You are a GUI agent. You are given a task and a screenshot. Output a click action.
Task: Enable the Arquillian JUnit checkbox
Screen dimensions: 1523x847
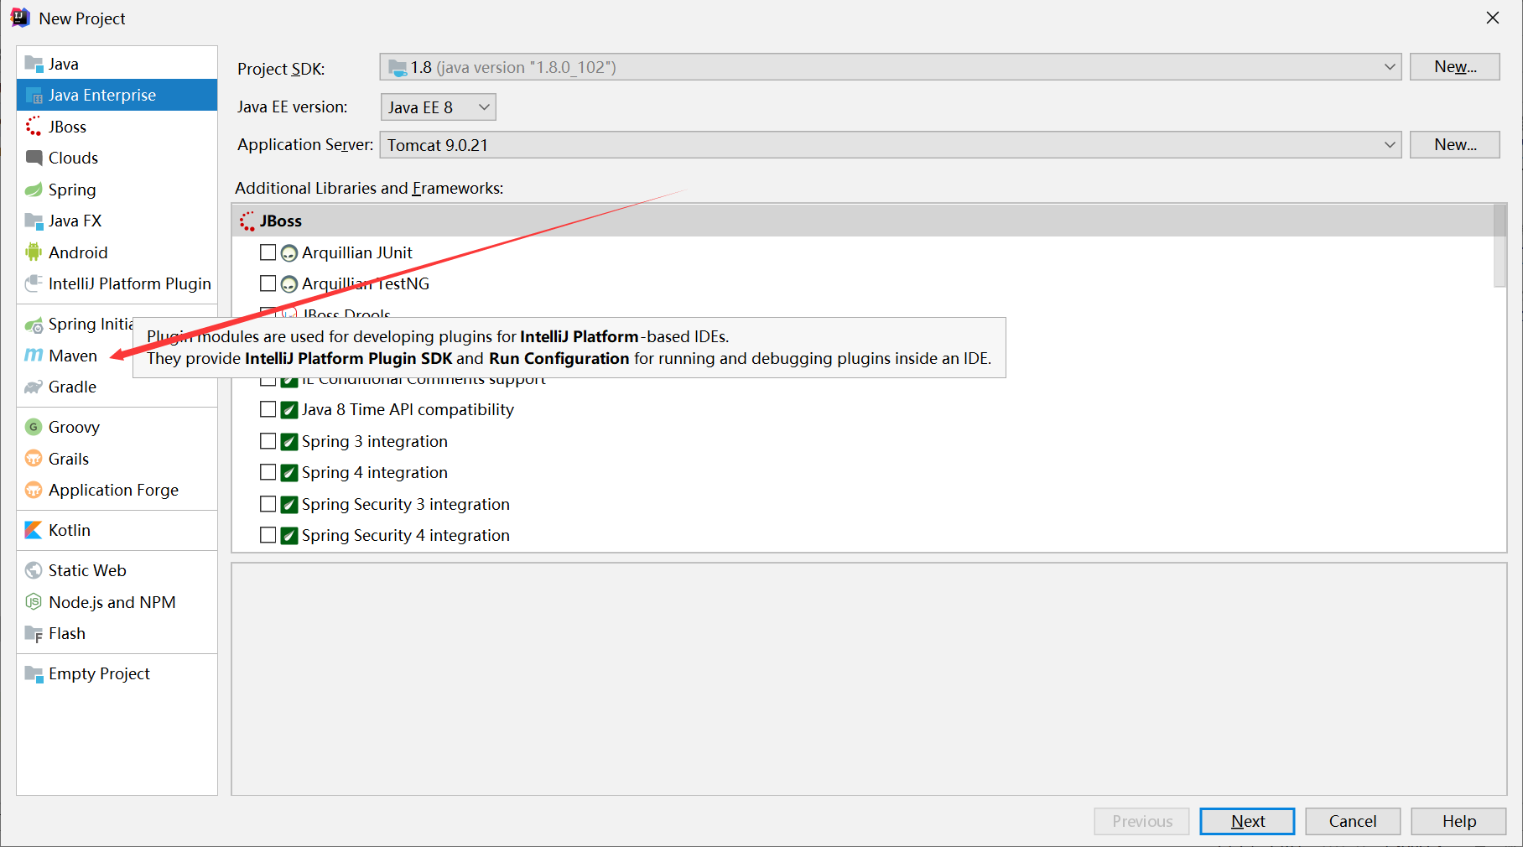click(x=268, y=252)
